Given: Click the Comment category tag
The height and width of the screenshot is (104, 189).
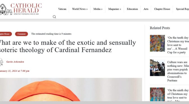Looking at the screenshot, I should [21, 34].
